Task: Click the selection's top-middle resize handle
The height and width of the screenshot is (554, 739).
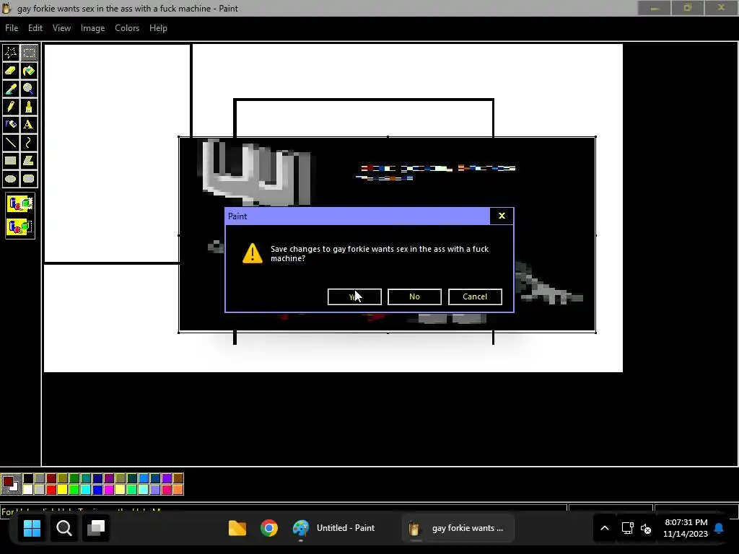Action: [x=388, y=137]
